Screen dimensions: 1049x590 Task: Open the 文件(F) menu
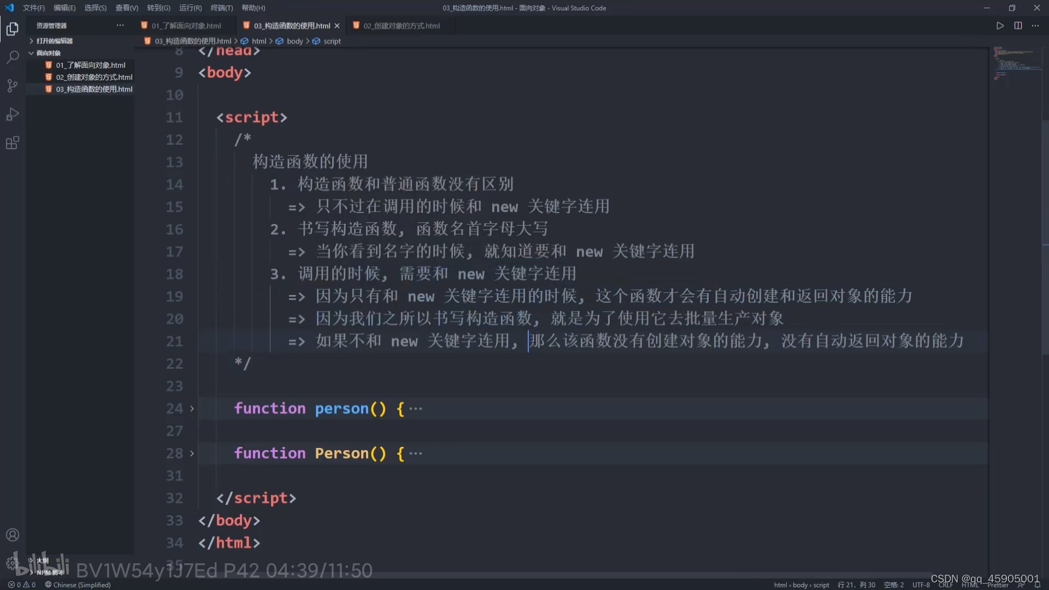click(33, 8)
